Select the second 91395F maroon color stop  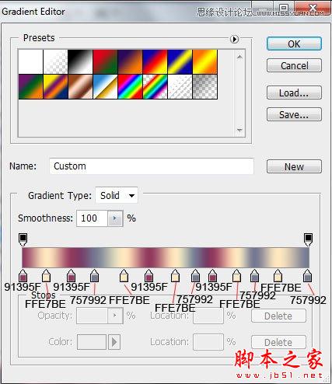[71, 276]
